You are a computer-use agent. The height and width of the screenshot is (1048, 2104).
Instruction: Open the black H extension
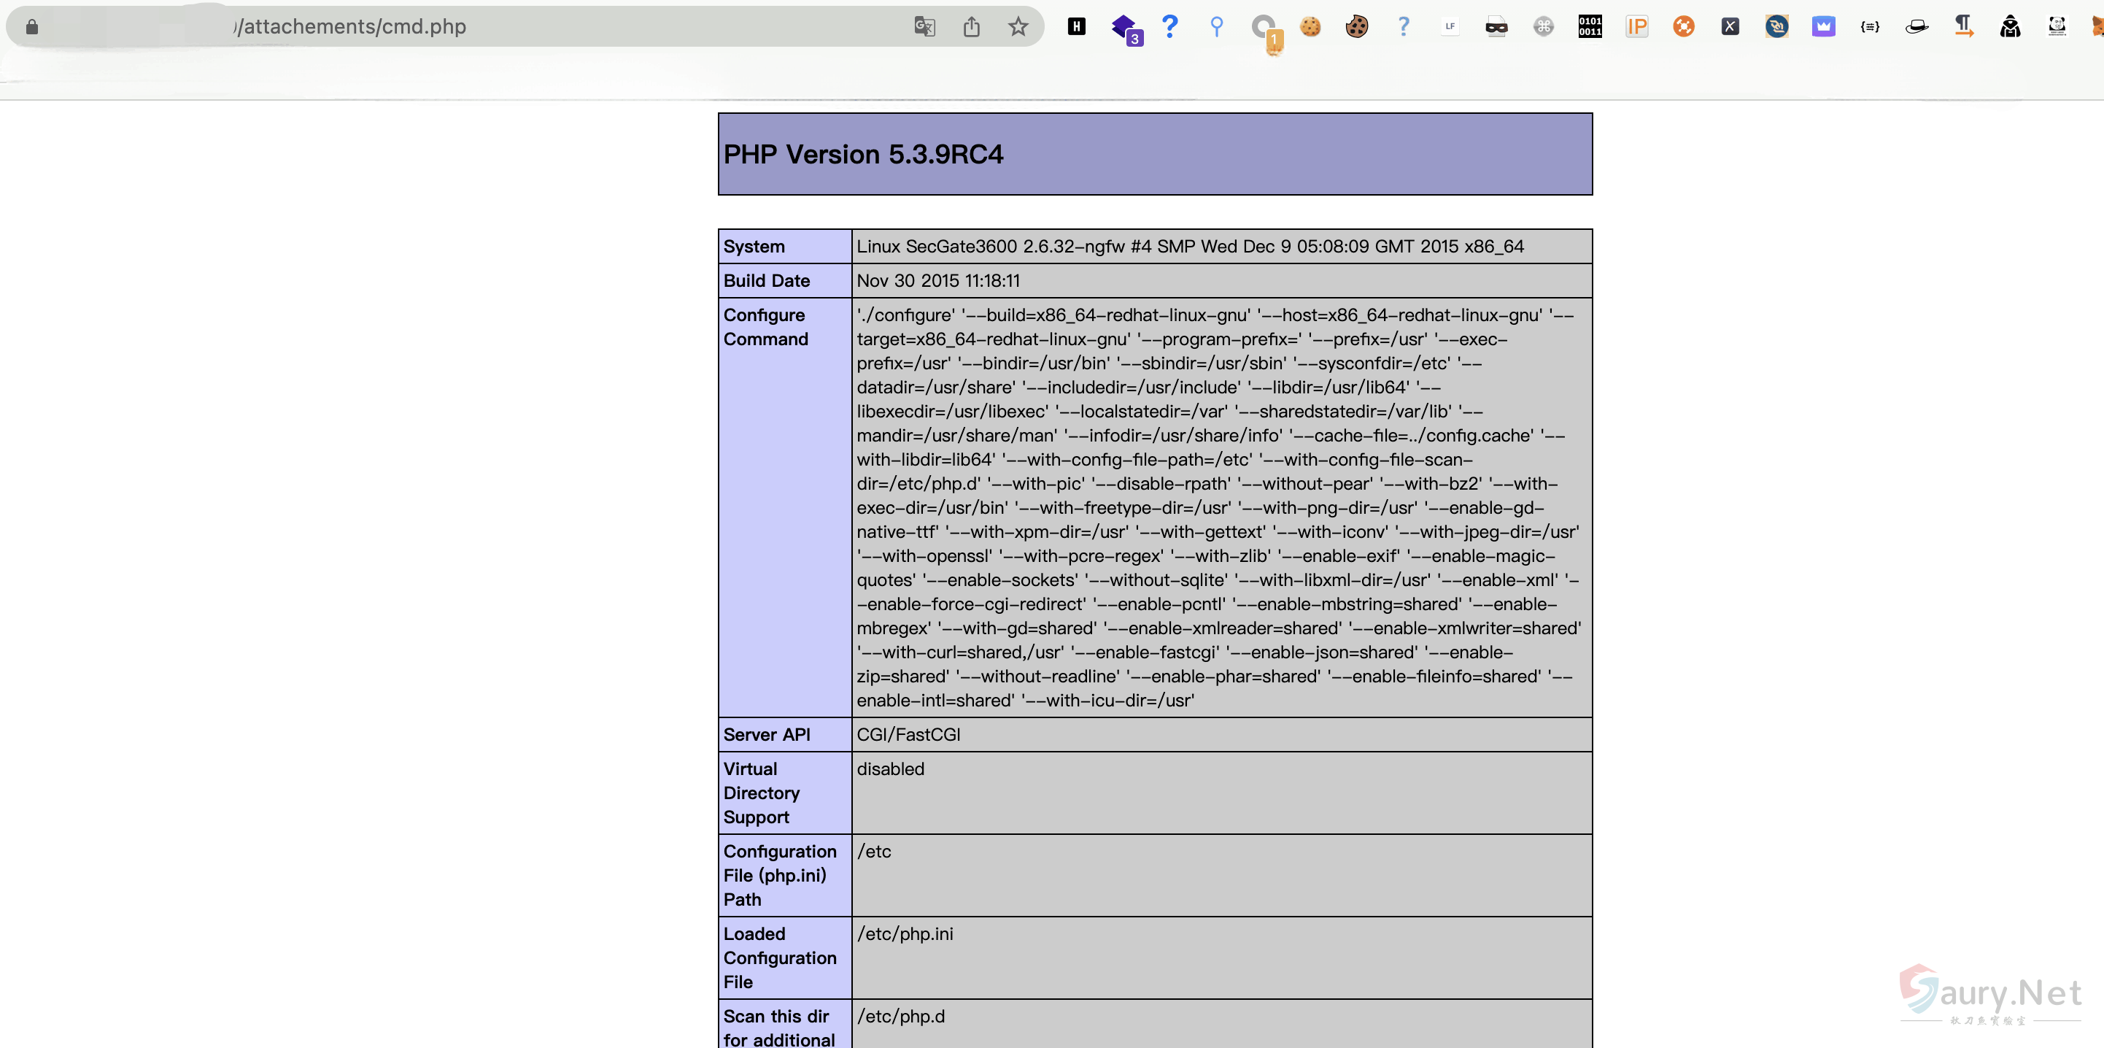(x=1077, y=27)
